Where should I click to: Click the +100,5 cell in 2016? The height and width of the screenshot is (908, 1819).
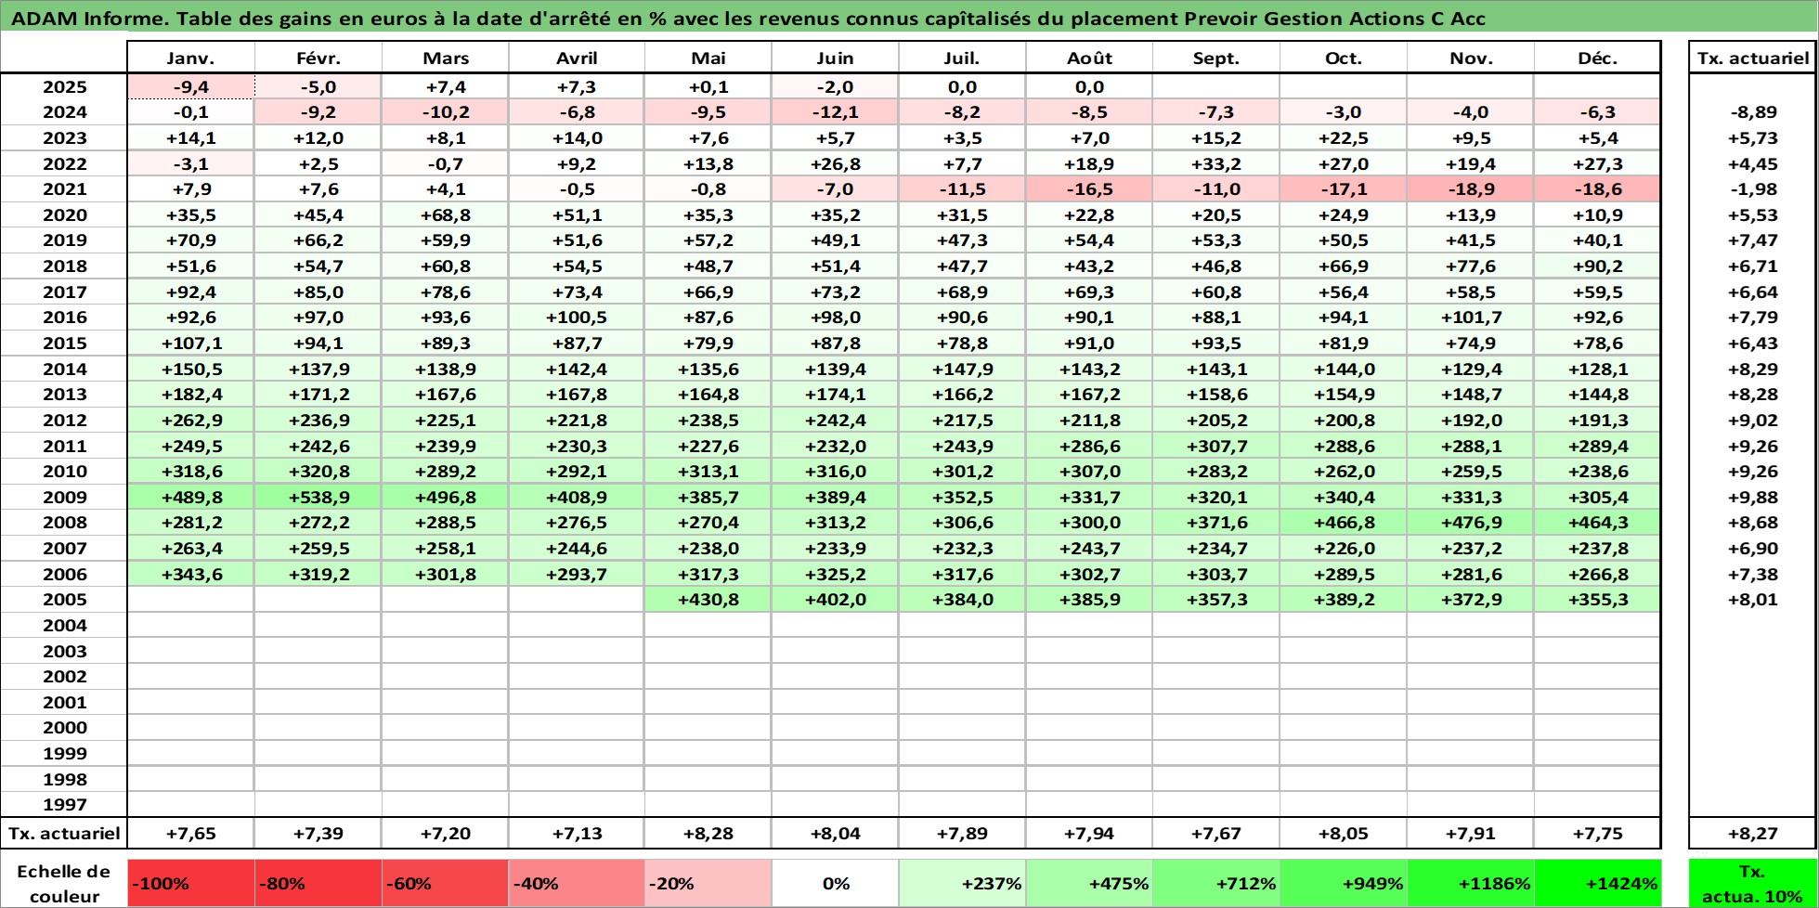577,318
